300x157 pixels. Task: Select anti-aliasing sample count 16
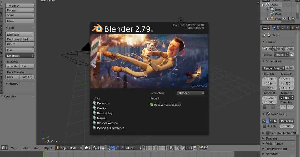click(x=275, y=121)
